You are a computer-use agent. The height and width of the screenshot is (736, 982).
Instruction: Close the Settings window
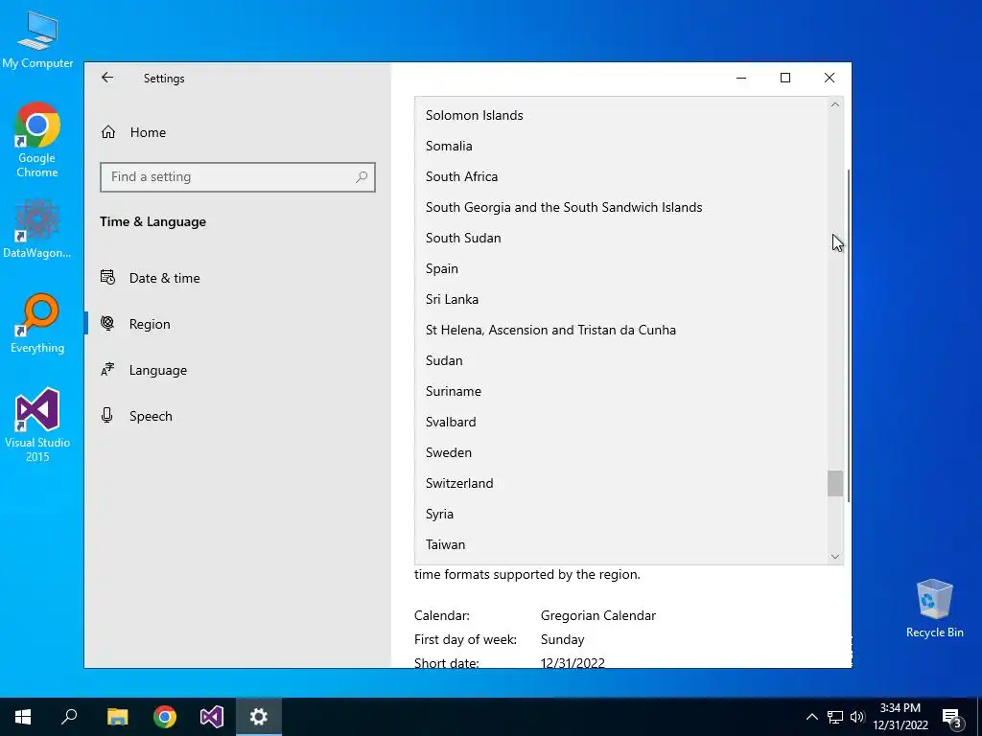tap(830, 78)
